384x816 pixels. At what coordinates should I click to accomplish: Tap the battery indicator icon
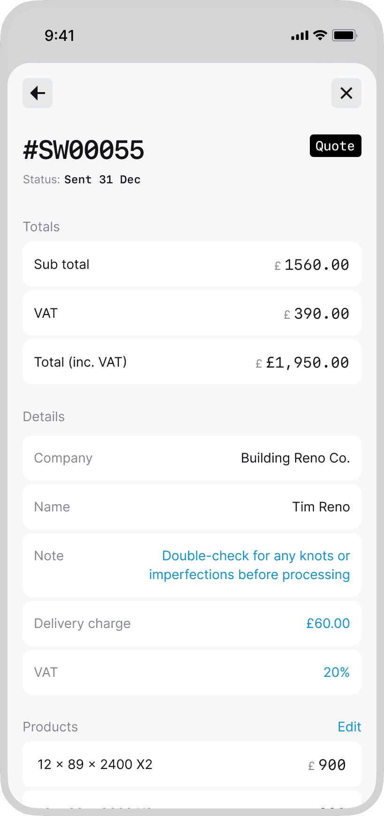pos(345,35)
